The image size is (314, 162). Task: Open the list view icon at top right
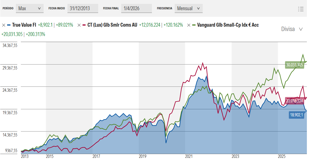click(x=301, y=9)
